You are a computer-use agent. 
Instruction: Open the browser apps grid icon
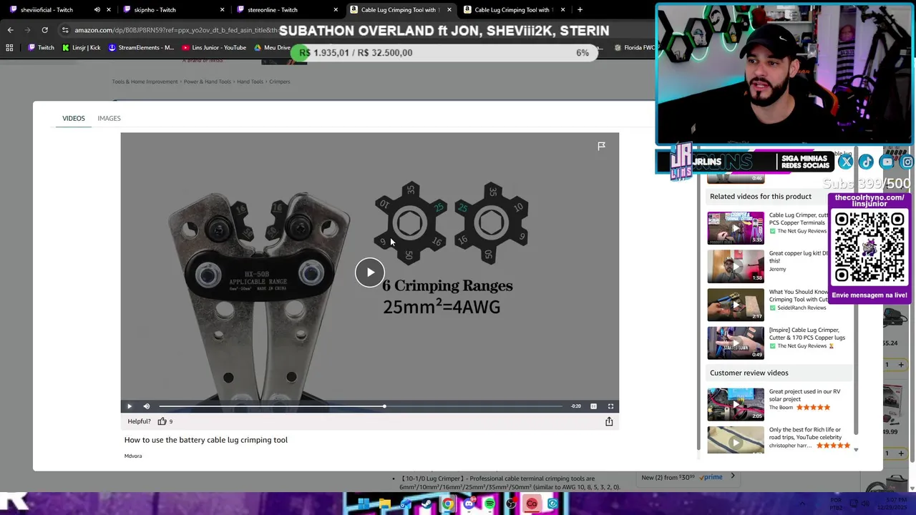[9, 48]
